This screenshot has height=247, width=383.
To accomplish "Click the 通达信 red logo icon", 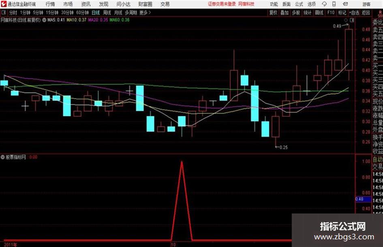I will (4, 4).
